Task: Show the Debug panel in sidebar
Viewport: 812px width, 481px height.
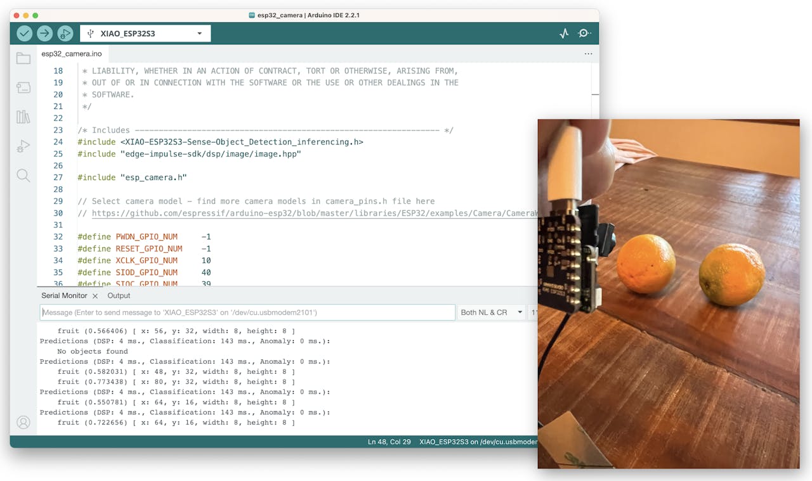Action: [x=23, y=146]
